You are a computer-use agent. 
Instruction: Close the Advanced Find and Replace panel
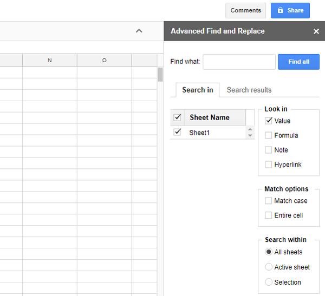(x=316, y=31)
